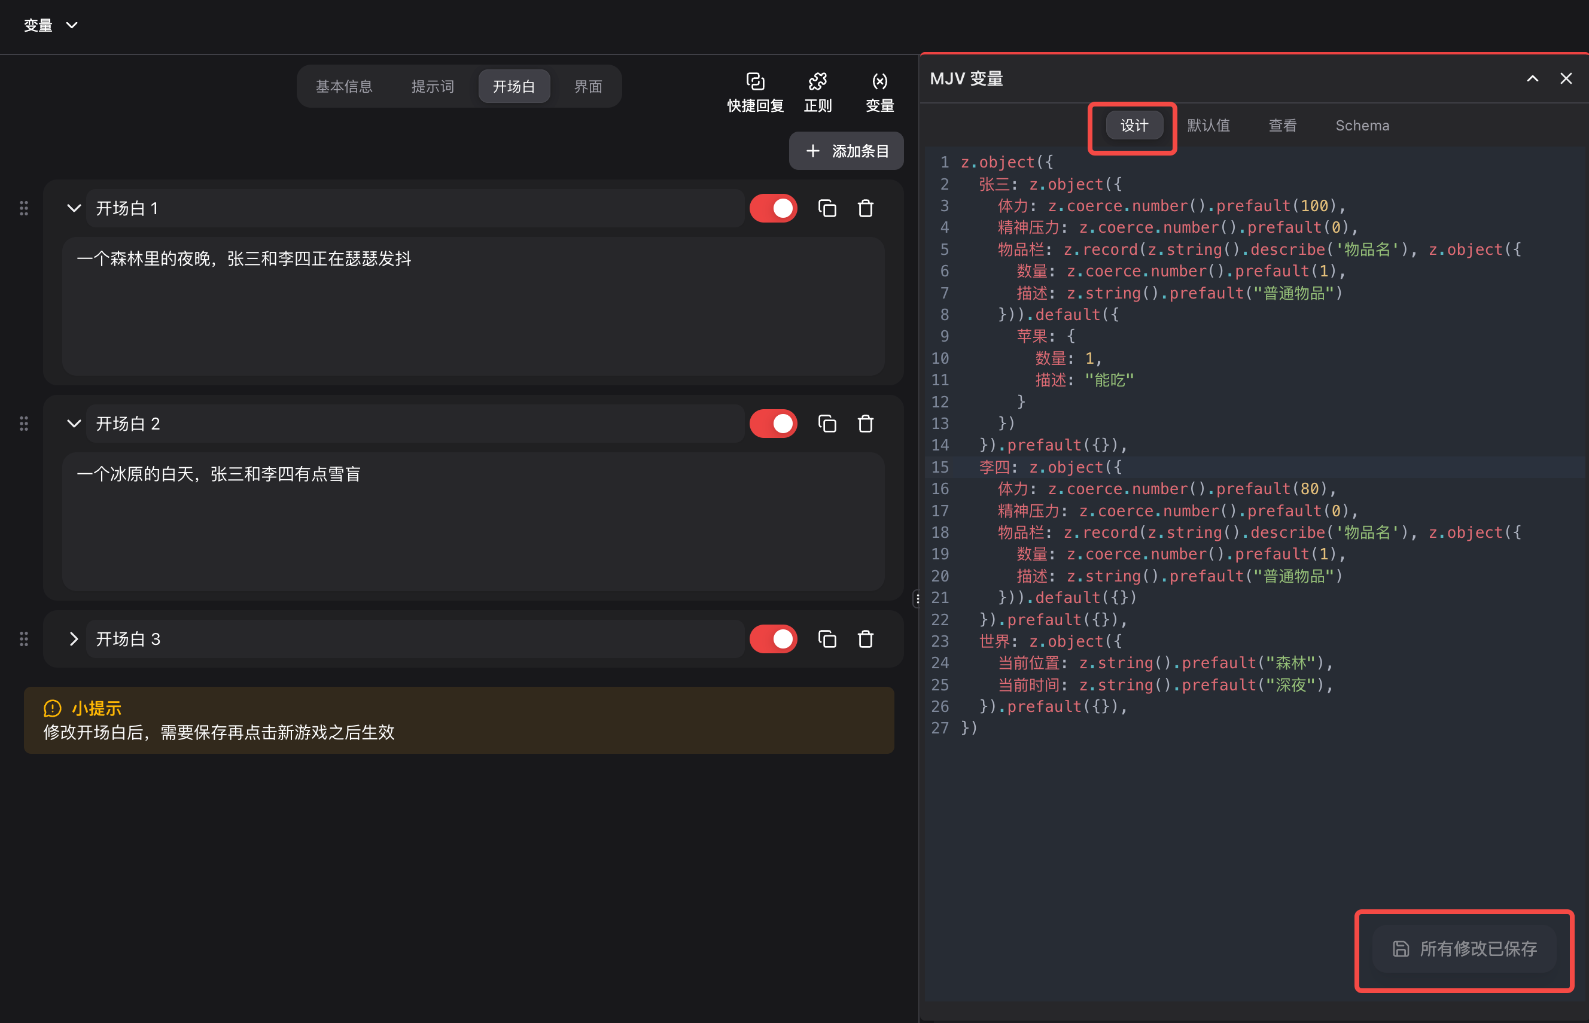Click the 所有修改已保存 save button
This screenshot has height=1023, width=1589.
pyautogui.click(x=1464, y=949)
